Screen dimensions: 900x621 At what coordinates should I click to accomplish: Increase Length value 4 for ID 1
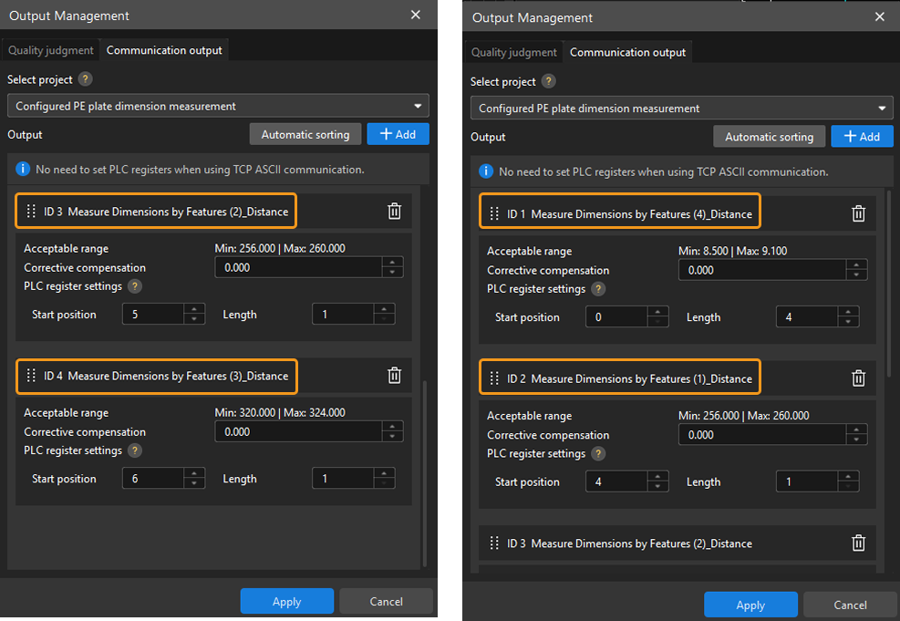(x=849, y=312)
